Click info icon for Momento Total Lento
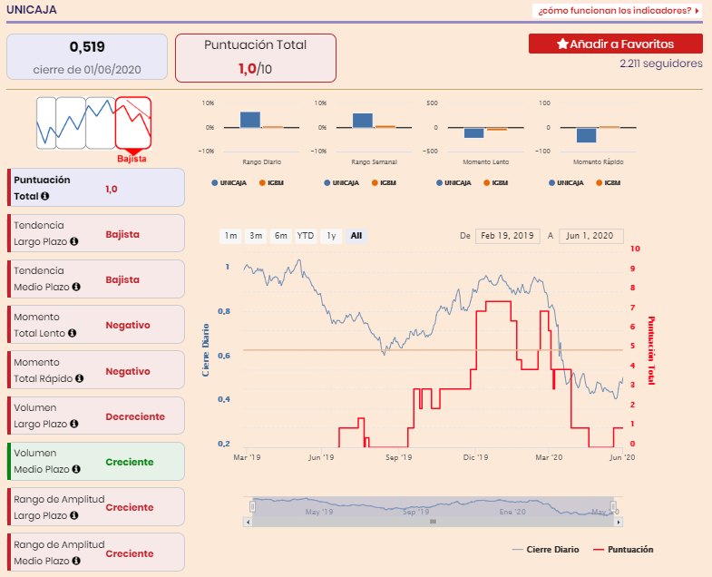This screenshot has width=712, height=577. pyautogui.click(x=73, y=333)
